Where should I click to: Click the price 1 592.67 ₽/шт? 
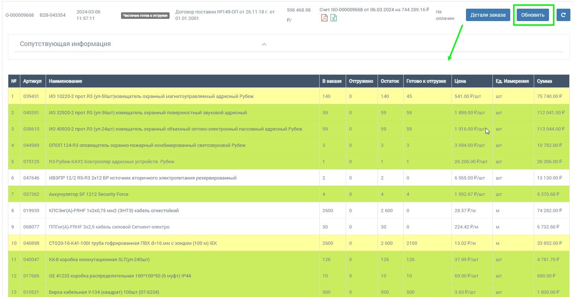470,194
